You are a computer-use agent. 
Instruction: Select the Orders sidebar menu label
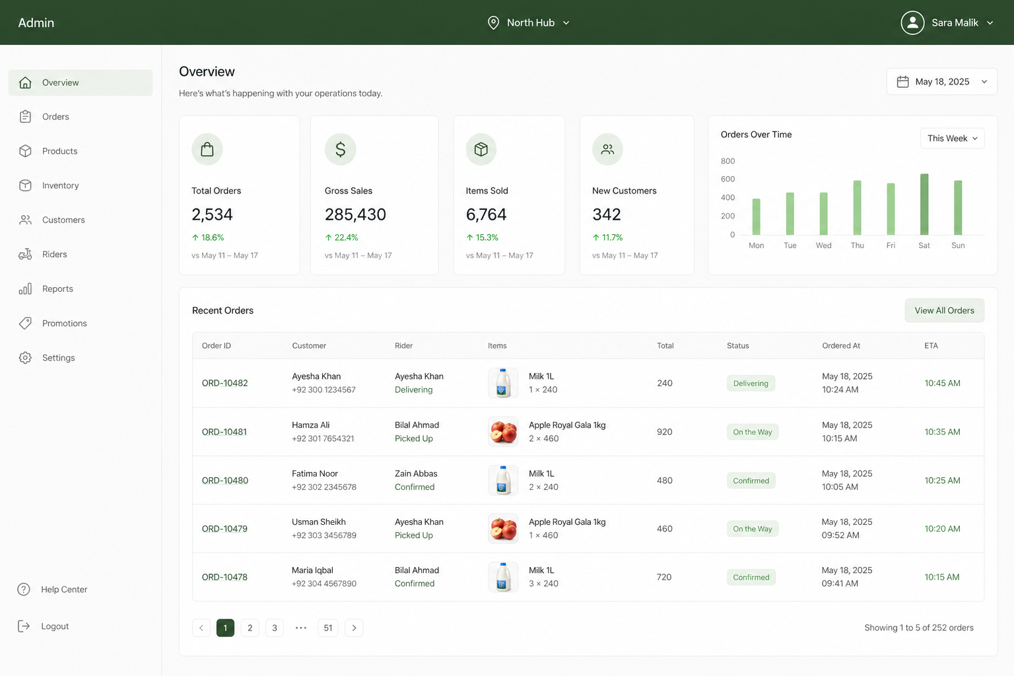(x=55, y=117)
